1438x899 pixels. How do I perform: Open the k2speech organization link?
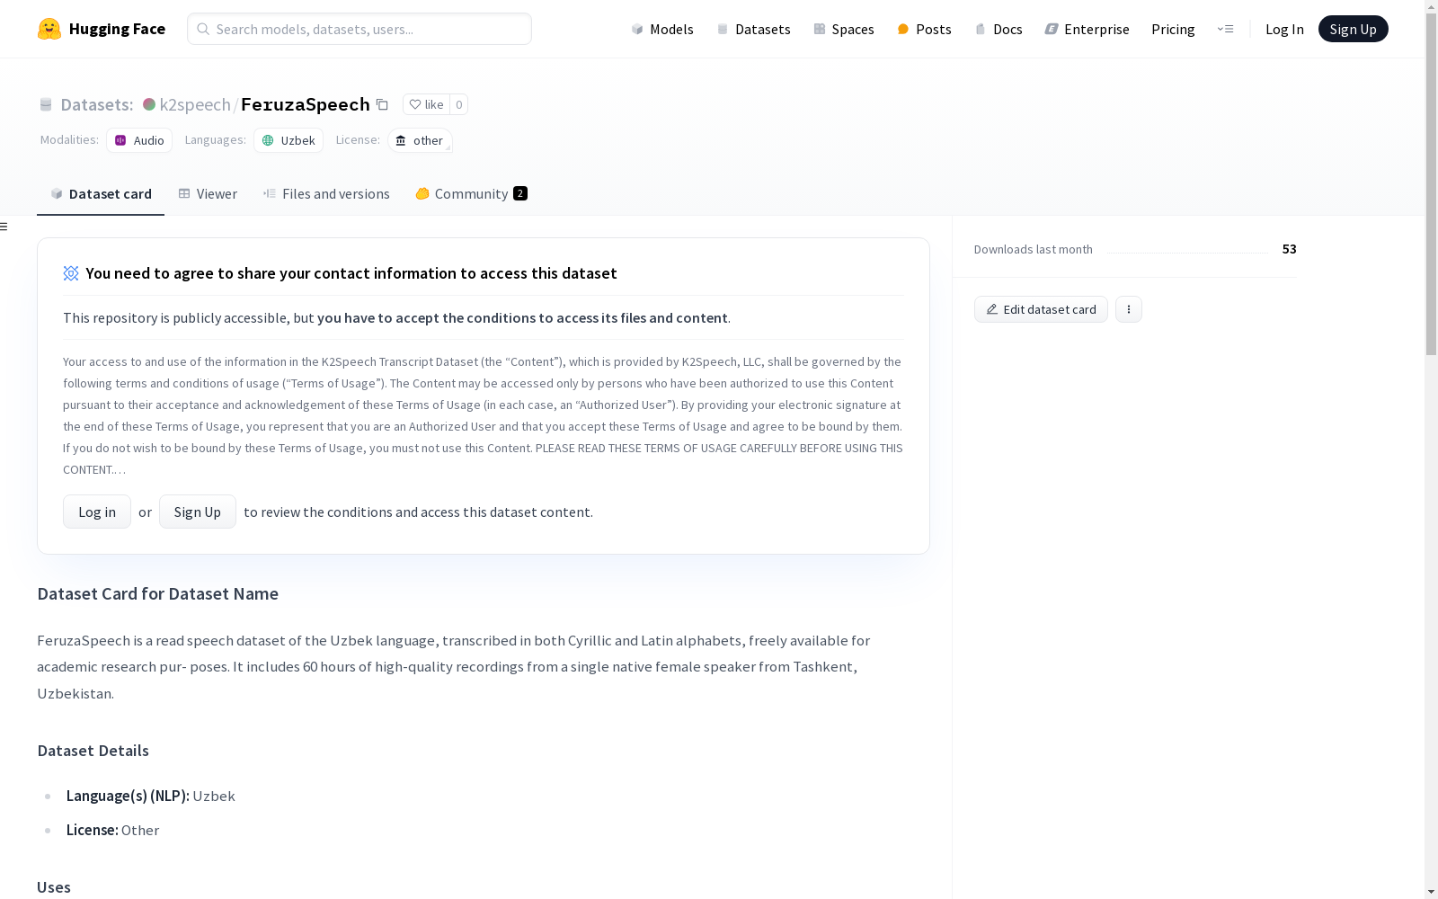click(x=195, y=104)
